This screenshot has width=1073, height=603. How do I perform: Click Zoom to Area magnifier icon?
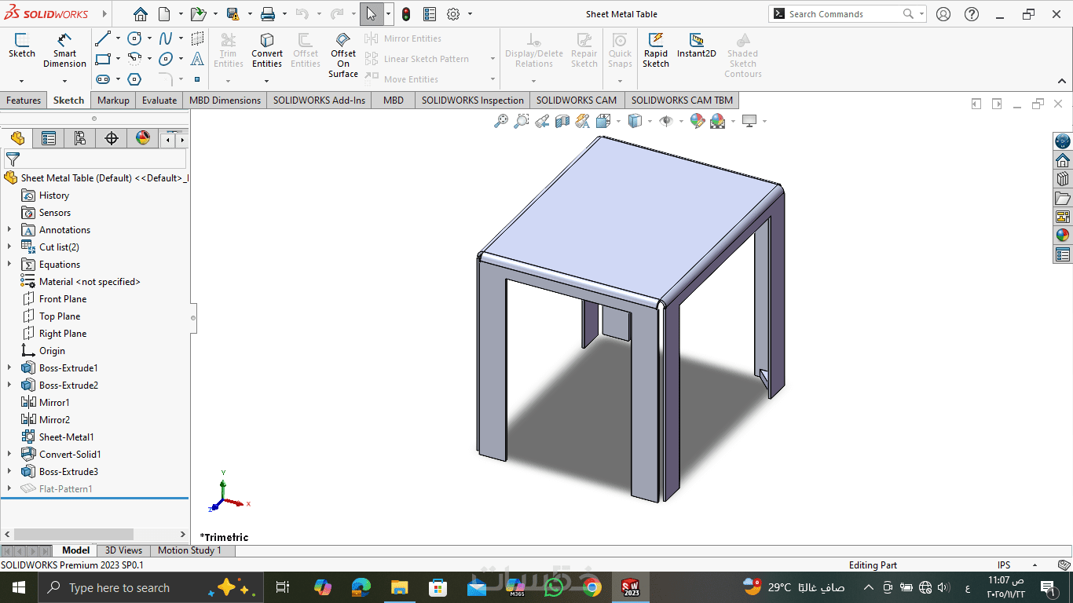click(x=521, y=121)
